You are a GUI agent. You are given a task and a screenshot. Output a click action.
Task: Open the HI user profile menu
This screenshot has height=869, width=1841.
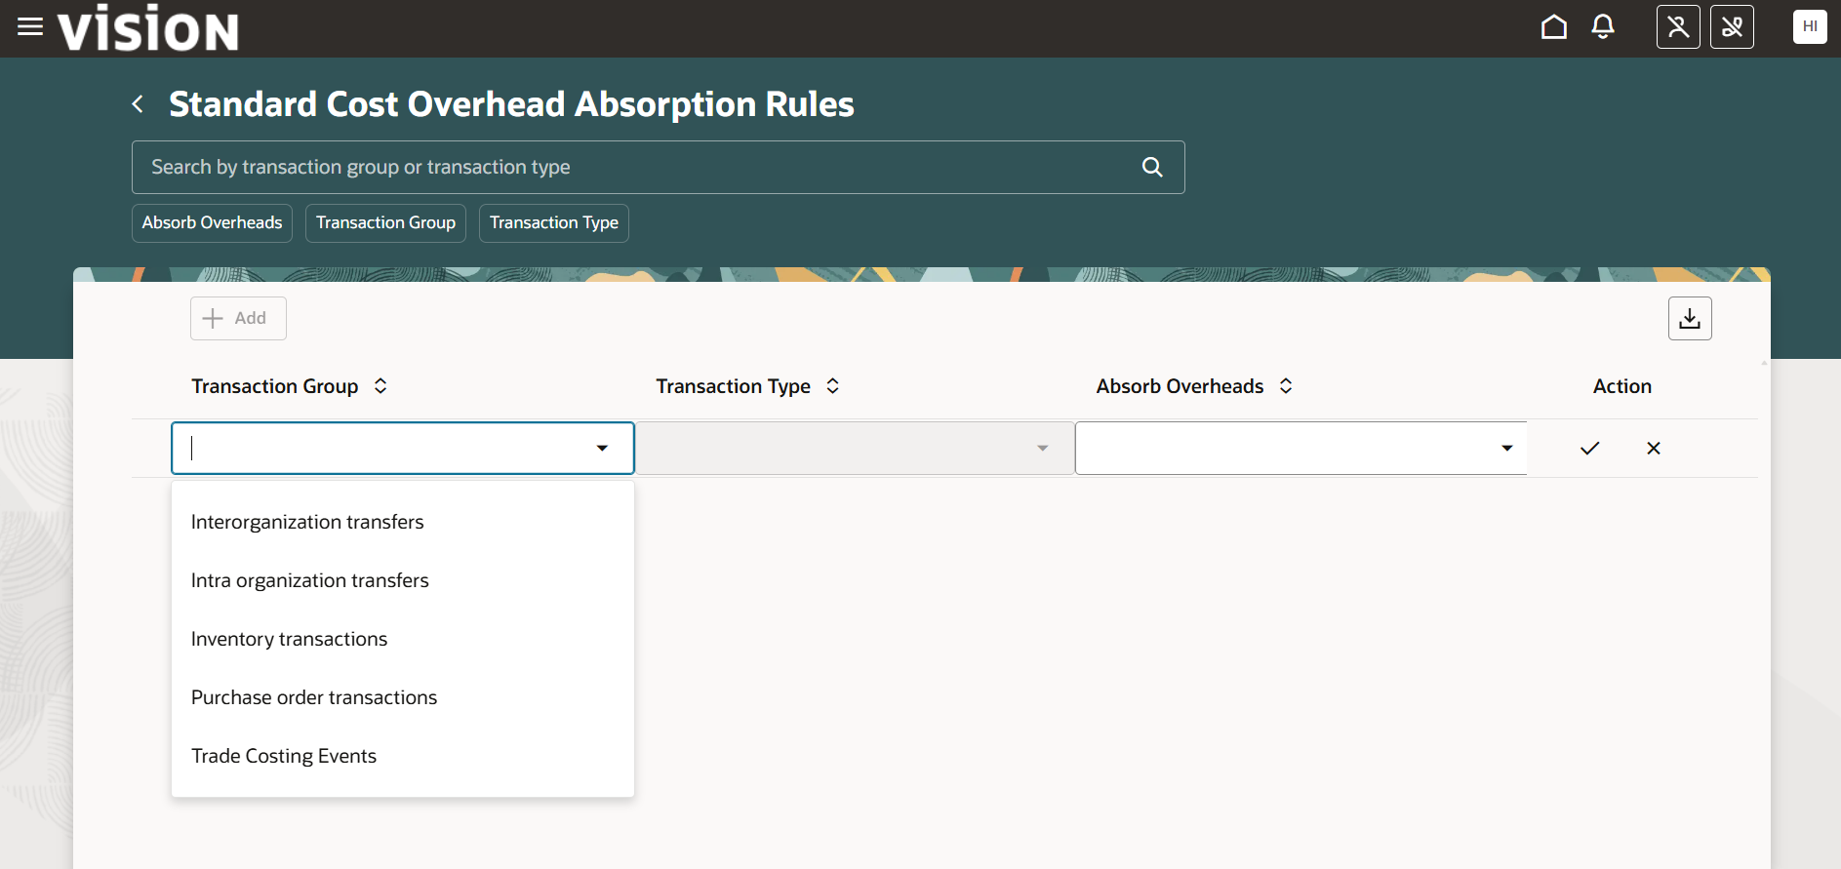pyautogui.click(x=1810, y=27)
